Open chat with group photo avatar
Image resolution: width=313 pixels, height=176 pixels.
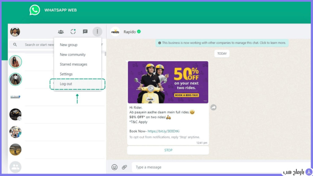click(x=15, y=132)
